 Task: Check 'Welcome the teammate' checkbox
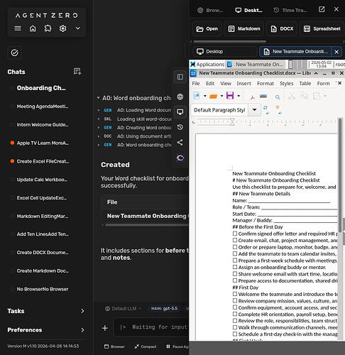point(235,294)
